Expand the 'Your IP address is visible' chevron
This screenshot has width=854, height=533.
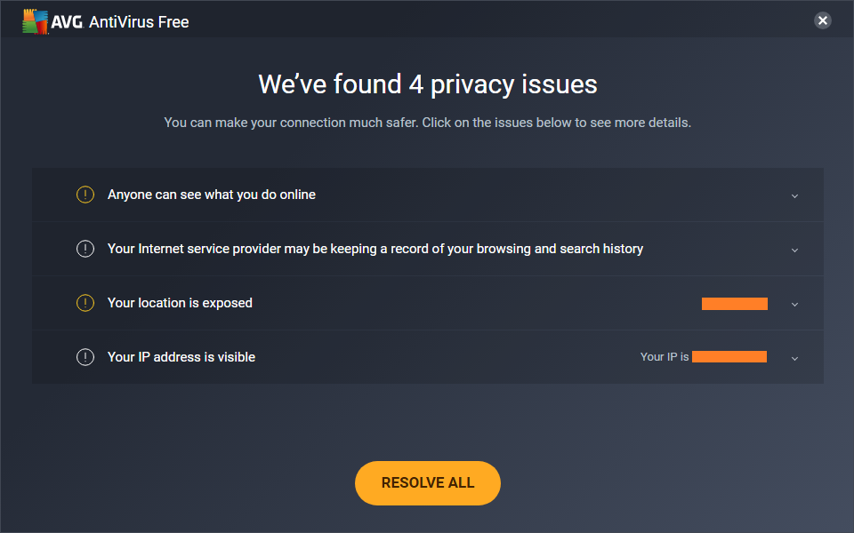tap(794, 358)
